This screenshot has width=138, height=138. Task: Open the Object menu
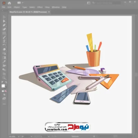(17, 7)
